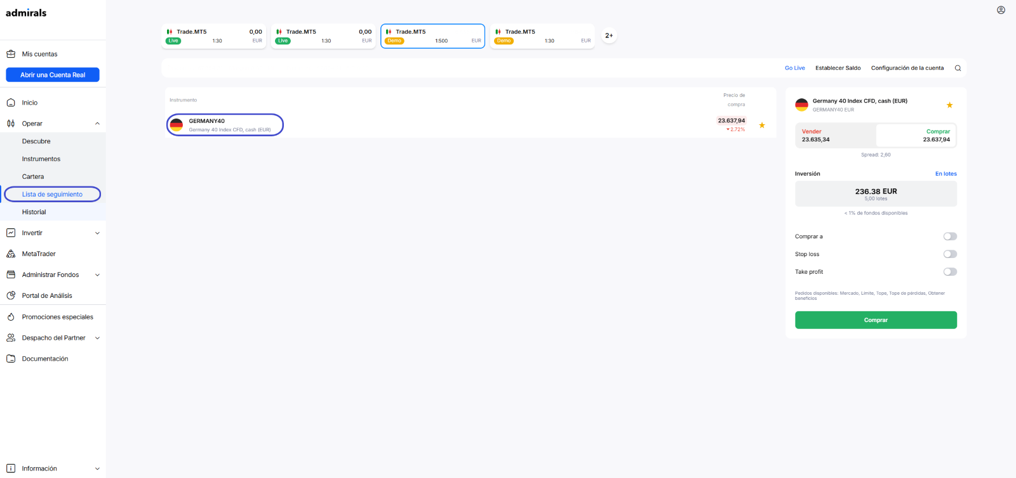Click the German flag in the watchlist row
The width and height of the screenshot is (1016, 478).
(177, 125)
